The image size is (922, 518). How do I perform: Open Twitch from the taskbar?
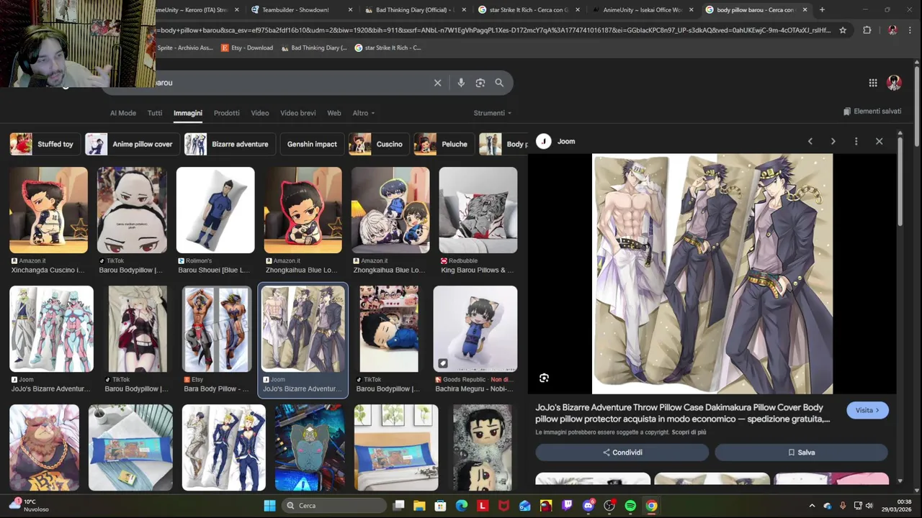click(x=567, y=506)
